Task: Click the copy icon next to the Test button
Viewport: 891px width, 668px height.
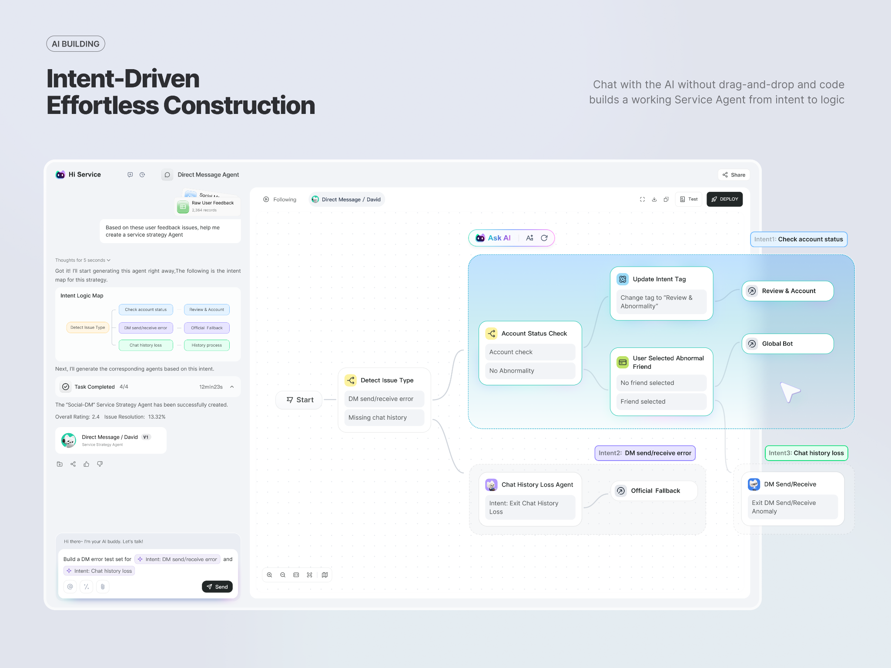Action: click(666, 199)
